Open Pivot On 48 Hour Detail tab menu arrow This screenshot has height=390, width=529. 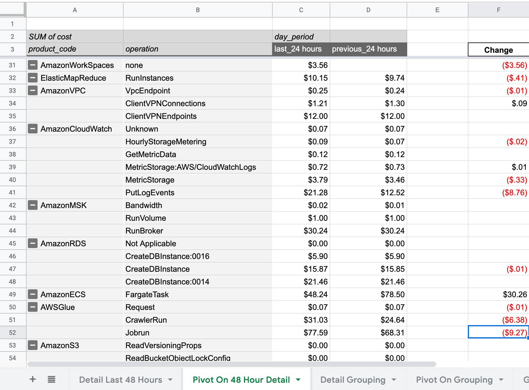point(298,380)
